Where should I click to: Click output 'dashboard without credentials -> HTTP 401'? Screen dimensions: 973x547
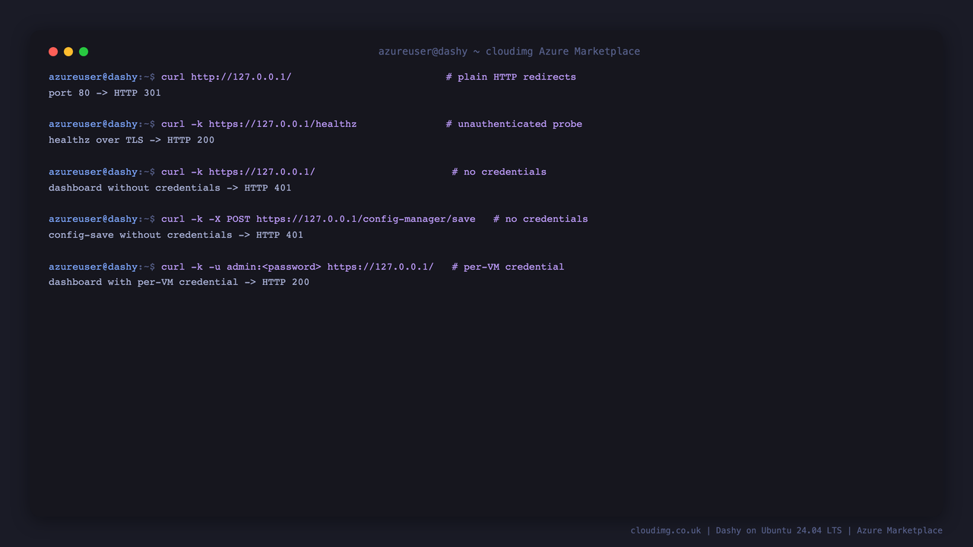tap(170, 188)
